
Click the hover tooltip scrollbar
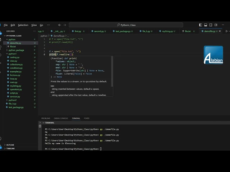tap(112, 72)
